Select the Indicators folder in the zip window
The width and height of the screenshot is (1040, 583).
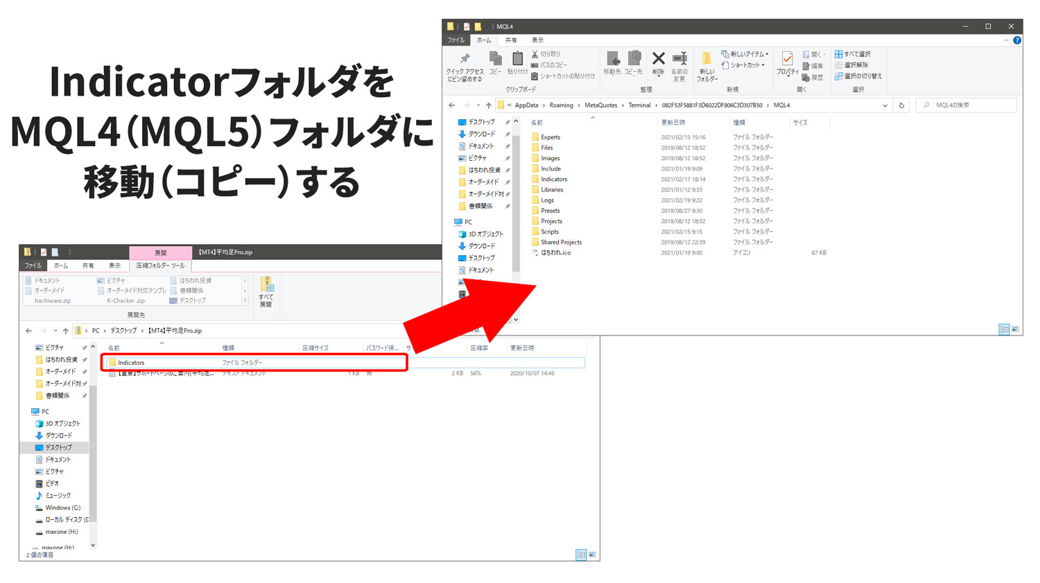pyautogui.click(x=131, y=363)
